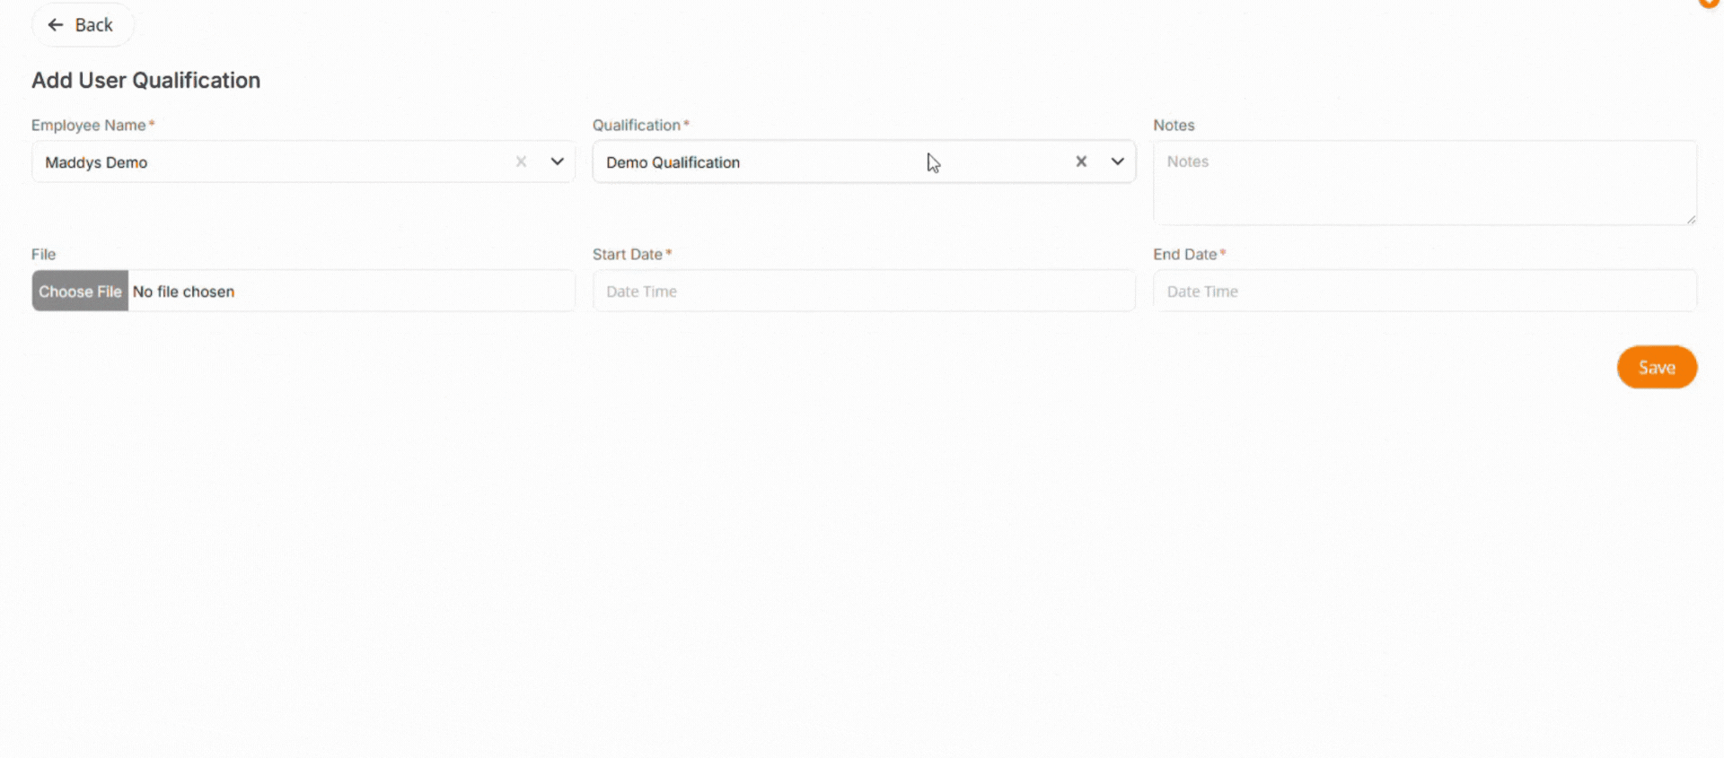Select the Employee Name combo box
This screenshot has height=758, width=1724.
pyautogui.click(x=269, y=162)
